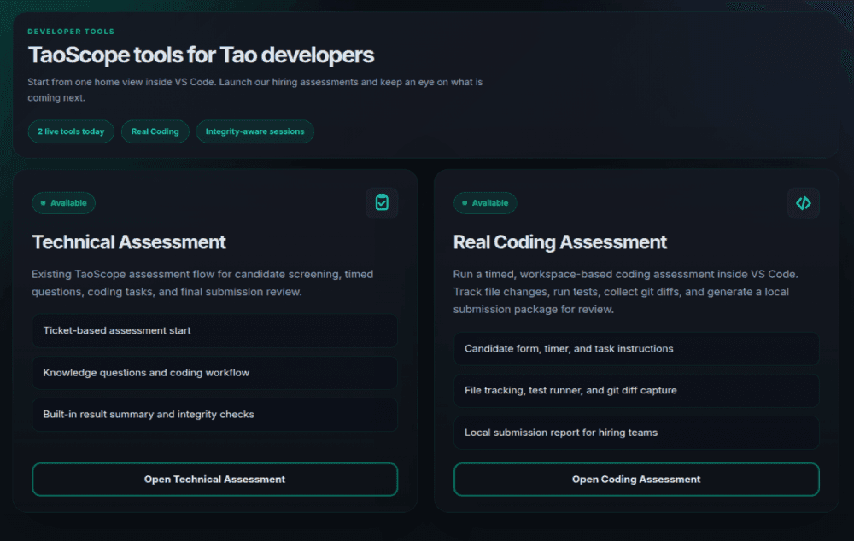Click the 'Start from one home view' intro text
854x541 pixels.
254,90
